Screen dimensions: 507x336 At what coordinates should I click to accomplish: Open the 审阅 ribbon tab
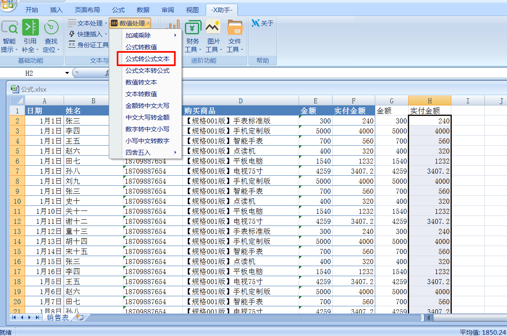168,10
